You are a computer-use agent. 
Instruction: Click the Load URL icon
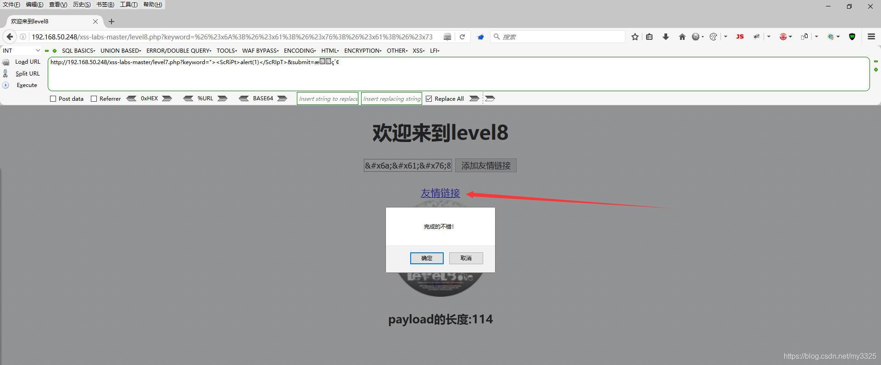6,62
